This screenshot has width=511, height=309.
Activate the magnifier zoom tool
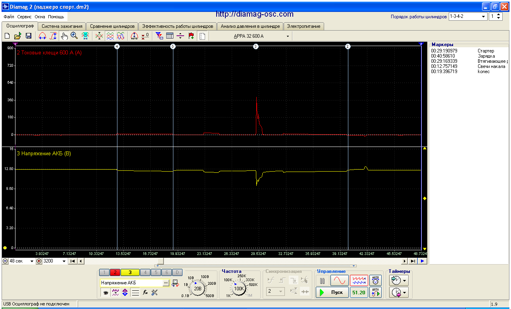click(74, 36)
